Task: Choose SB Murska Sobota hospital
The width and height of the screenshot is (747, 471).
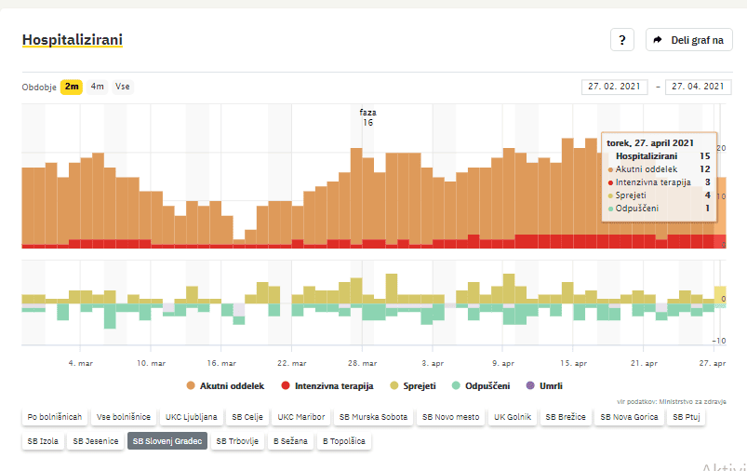Action: tap(373, 417)
